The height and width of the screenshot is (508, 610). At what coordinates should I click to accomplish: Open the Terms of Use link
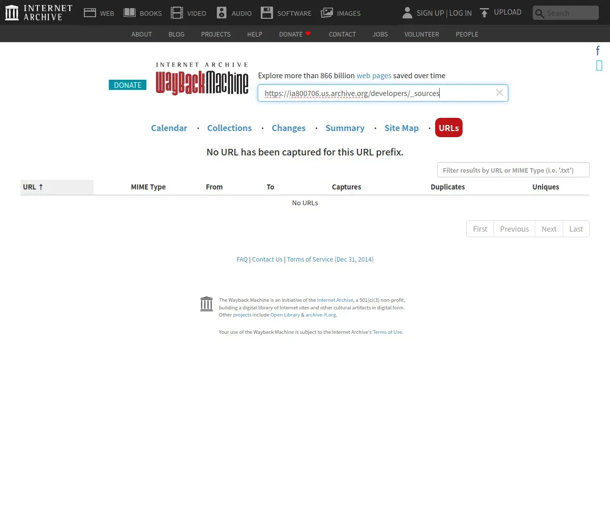pos(387,332)
